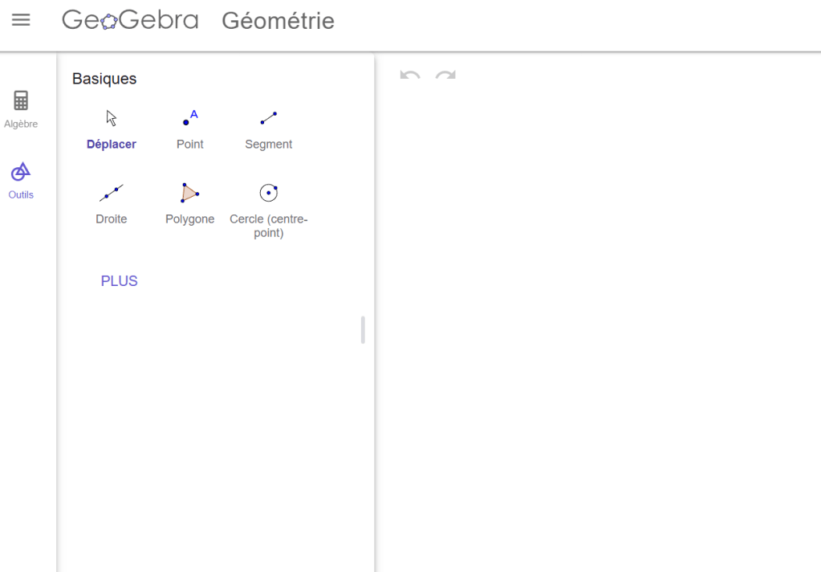The width and height of the screenshot is (821, 572).
Task: Select the Déplacer arrow tool icon
Action: coord(112,119)
